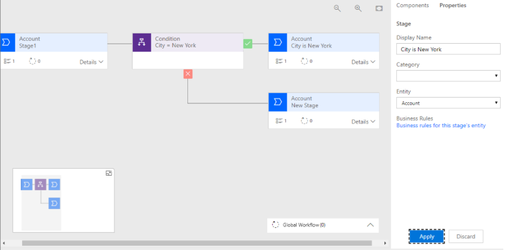Screen dimensions: 506x250
Task: Select the Properties tab
Action: pos(453,5)
